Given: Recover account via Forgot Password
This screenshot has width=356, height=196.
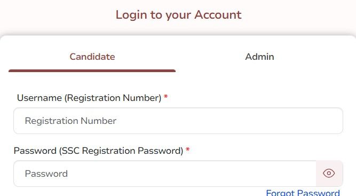Looking at the screenshot, I should click(303, 193).
